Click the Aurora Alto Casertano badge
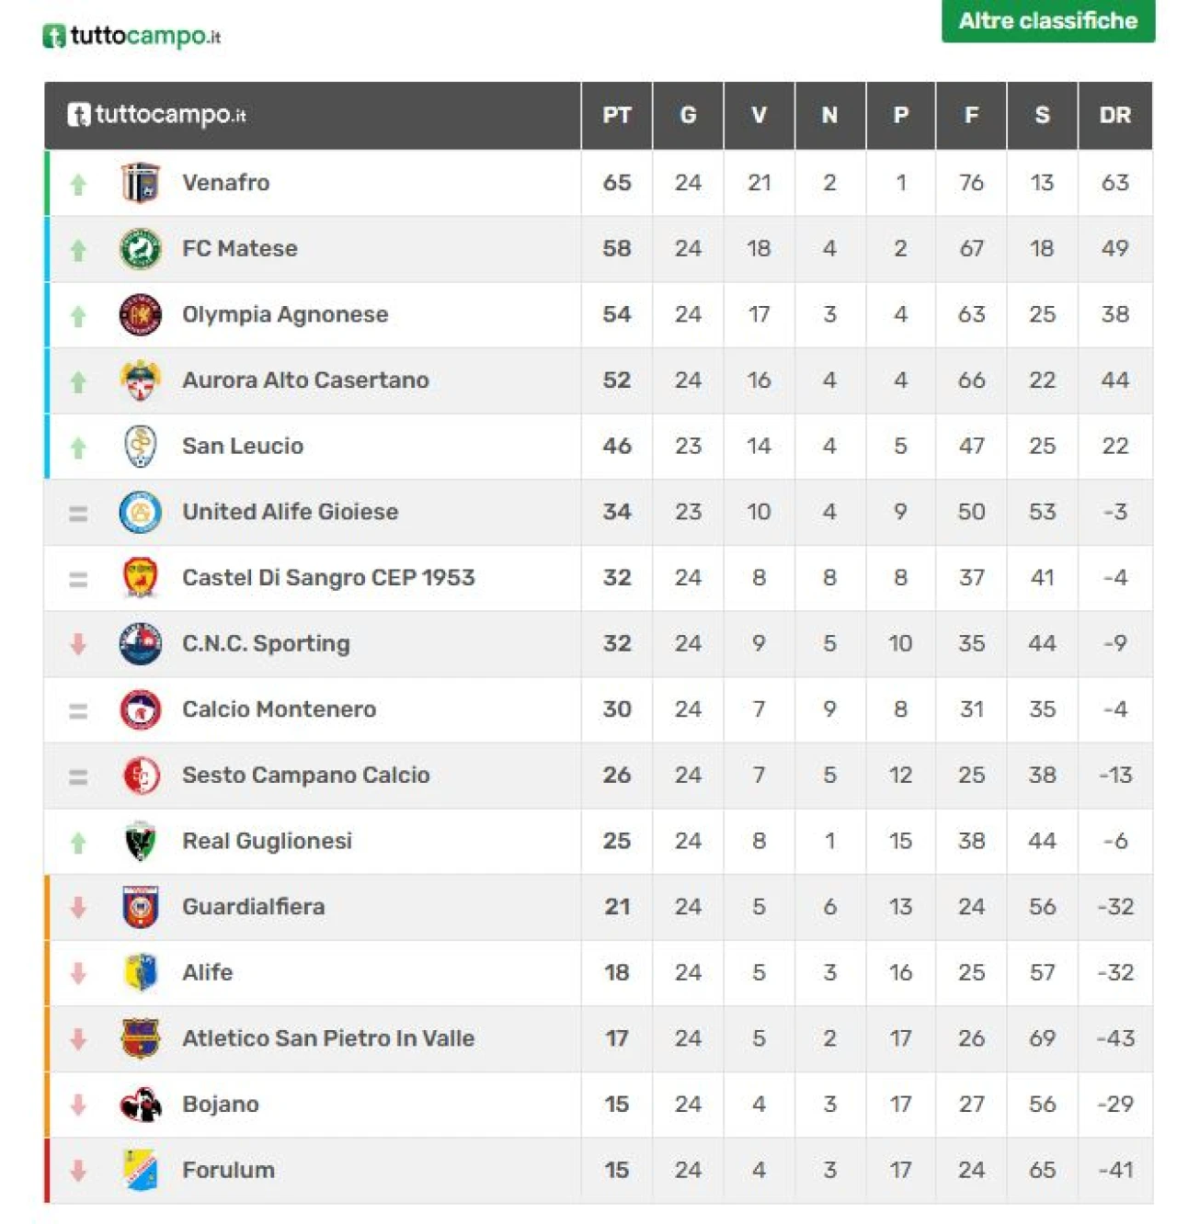 tap(141, 380)
